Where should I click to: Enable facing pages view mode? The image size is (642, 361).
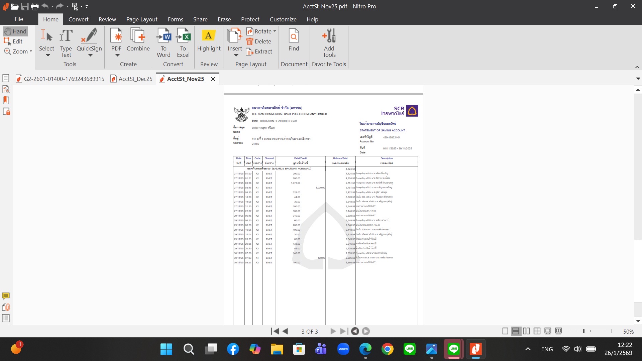pos(526,331)
